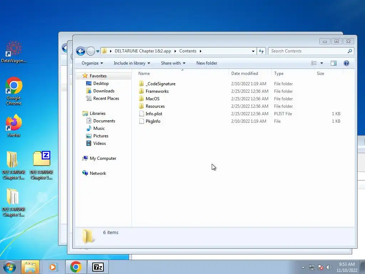Image resolution: width=365 pixels, height=274 pixels.
Task: Sort by the Type column header
Action: (293, 73)
